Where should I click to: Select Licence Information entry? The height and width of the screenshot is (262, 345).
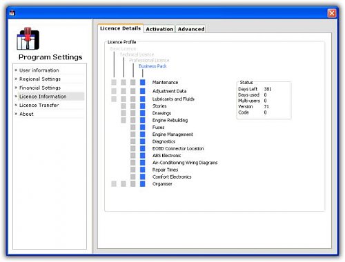point(43,97)
